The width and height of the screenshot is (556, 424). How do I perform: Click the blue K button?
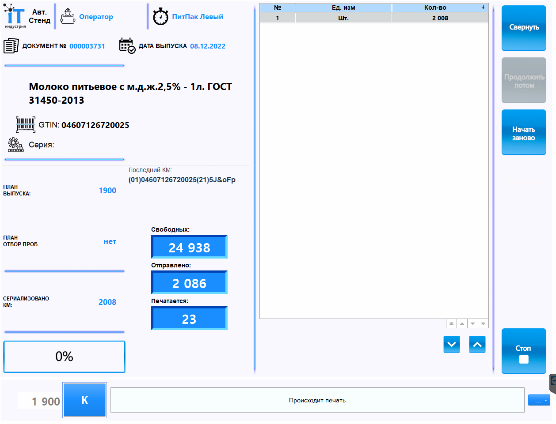pyautogui.click(x=85, y=400)
